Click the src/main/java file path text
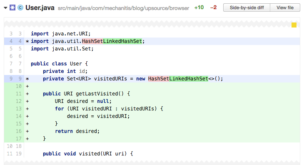304x165 pixels. click(123, 8)
